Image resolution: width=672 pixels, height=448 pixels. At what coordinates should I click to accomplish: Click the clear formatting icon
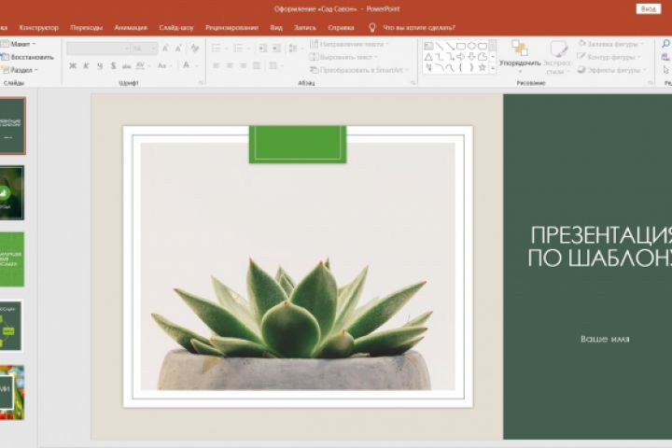(x=195, y=48)
